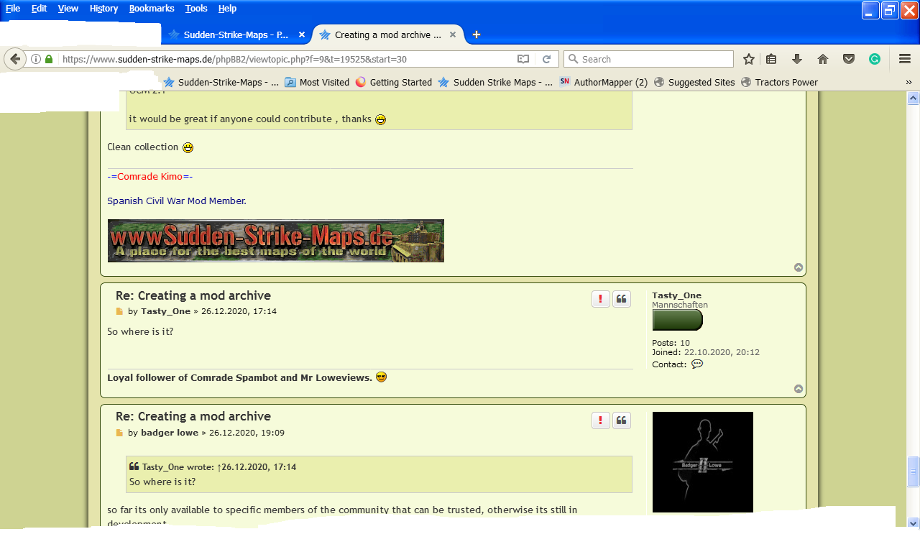This screenshot has width=920, height=552.
Task: Close the Creating a mod archive tab
Action: point(453,34)
